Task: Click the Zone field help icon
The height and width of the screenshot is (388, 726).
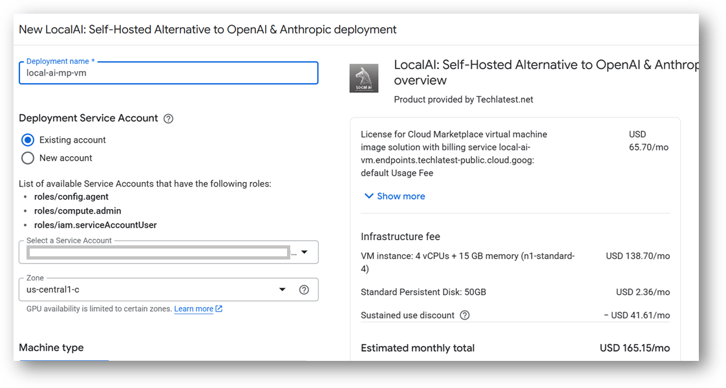Action: 304,289
